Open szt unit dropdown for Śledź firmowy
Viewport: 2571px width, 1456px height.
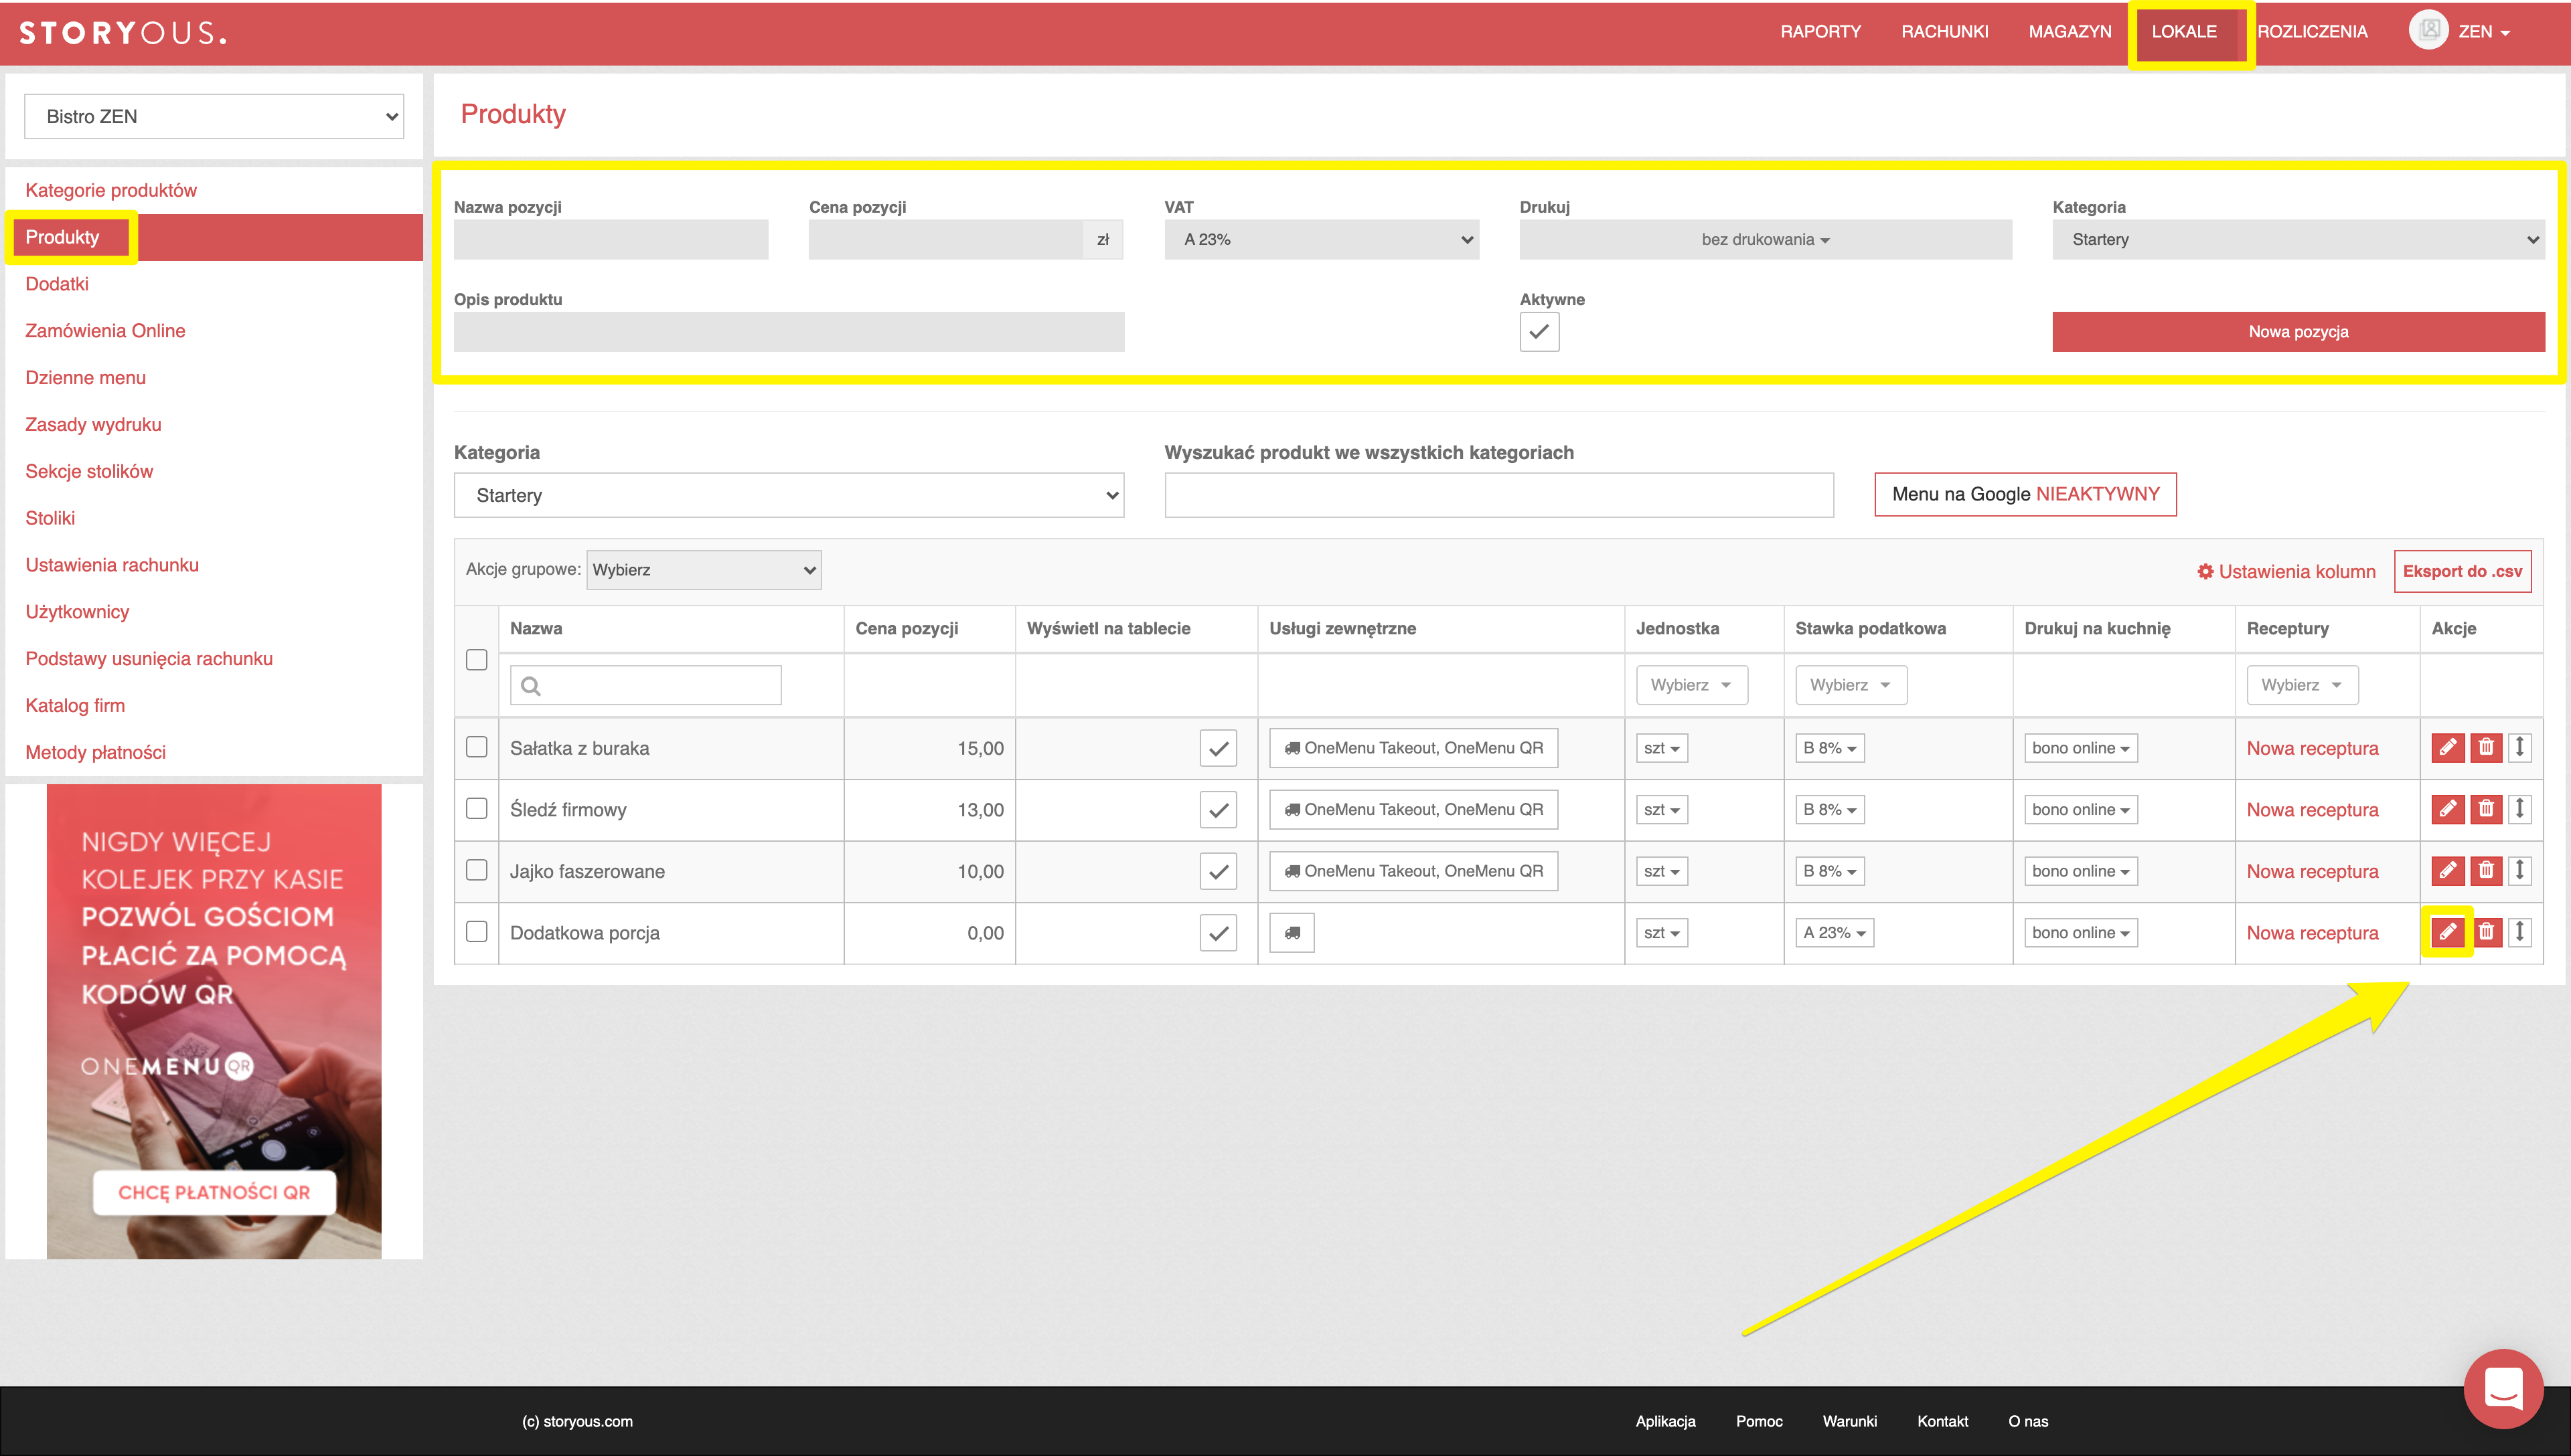(1662, 810)
